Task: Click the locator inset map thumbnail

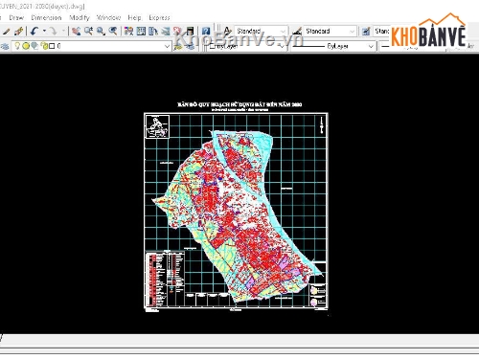Action: (x=157, y=126)
